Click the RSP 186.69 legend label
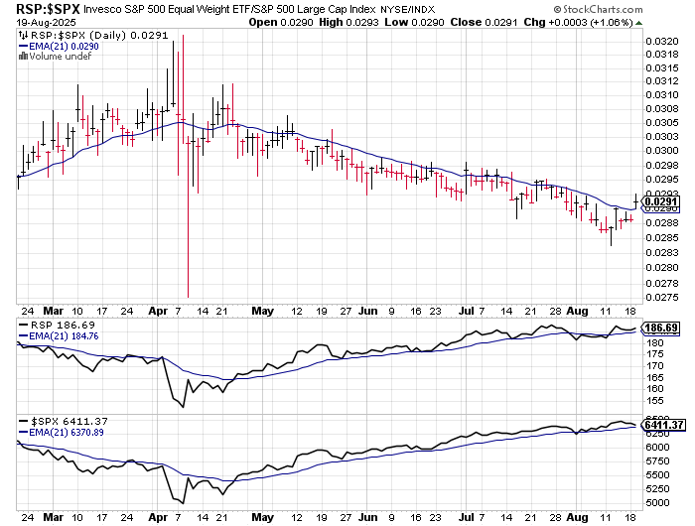695x526 pixels. pyautogui.click(x=63, y=326)
